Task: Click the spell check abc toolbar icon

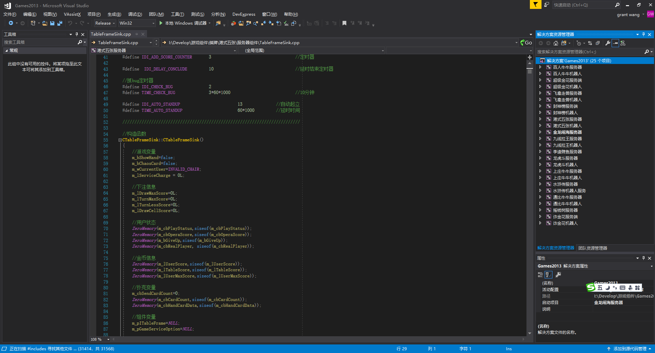Action: [286, 23]
